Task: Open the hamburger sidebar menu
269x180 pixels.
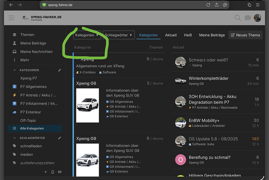Action: click(x=11, y=18)
